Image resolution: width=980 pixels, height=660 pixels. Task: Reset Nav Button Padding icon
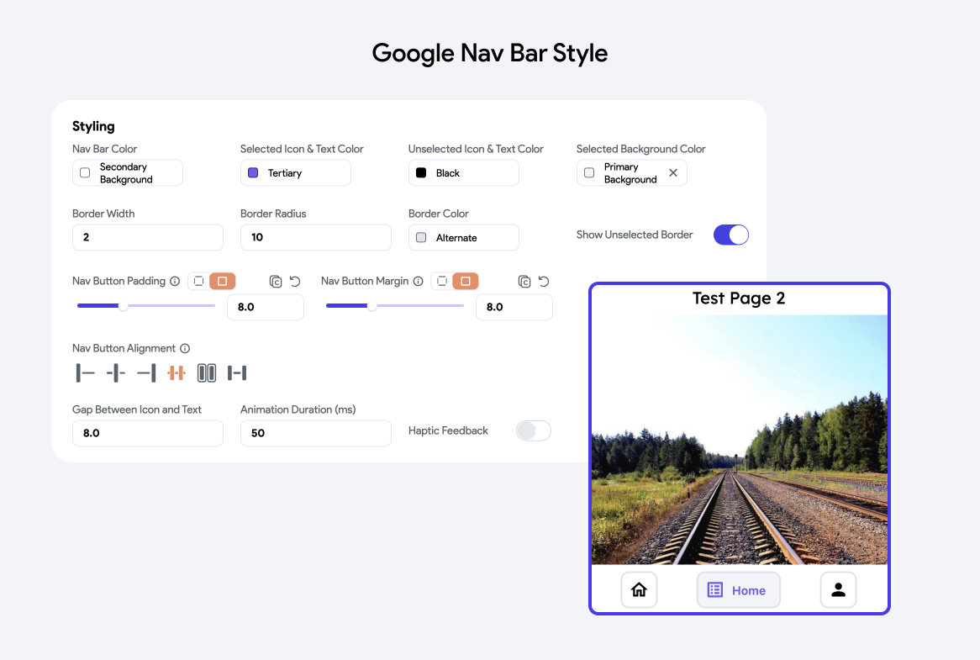pyautogui.click(x=295, y=282)
